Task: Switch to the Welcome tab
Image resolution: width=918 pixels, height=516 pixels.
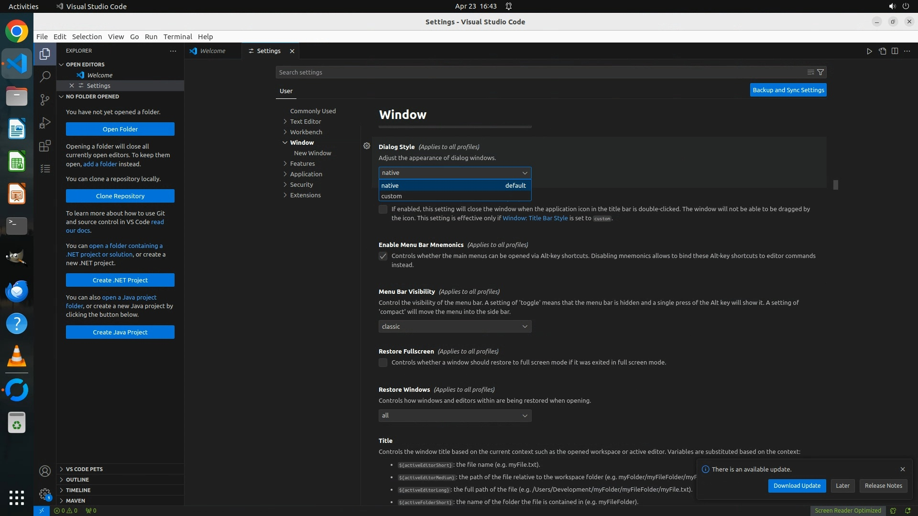Action: coord(212,51)
